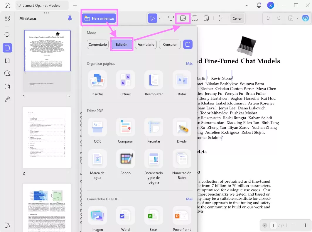Expand the save options dropdown

pyautogui.click(x=298, y=18)
